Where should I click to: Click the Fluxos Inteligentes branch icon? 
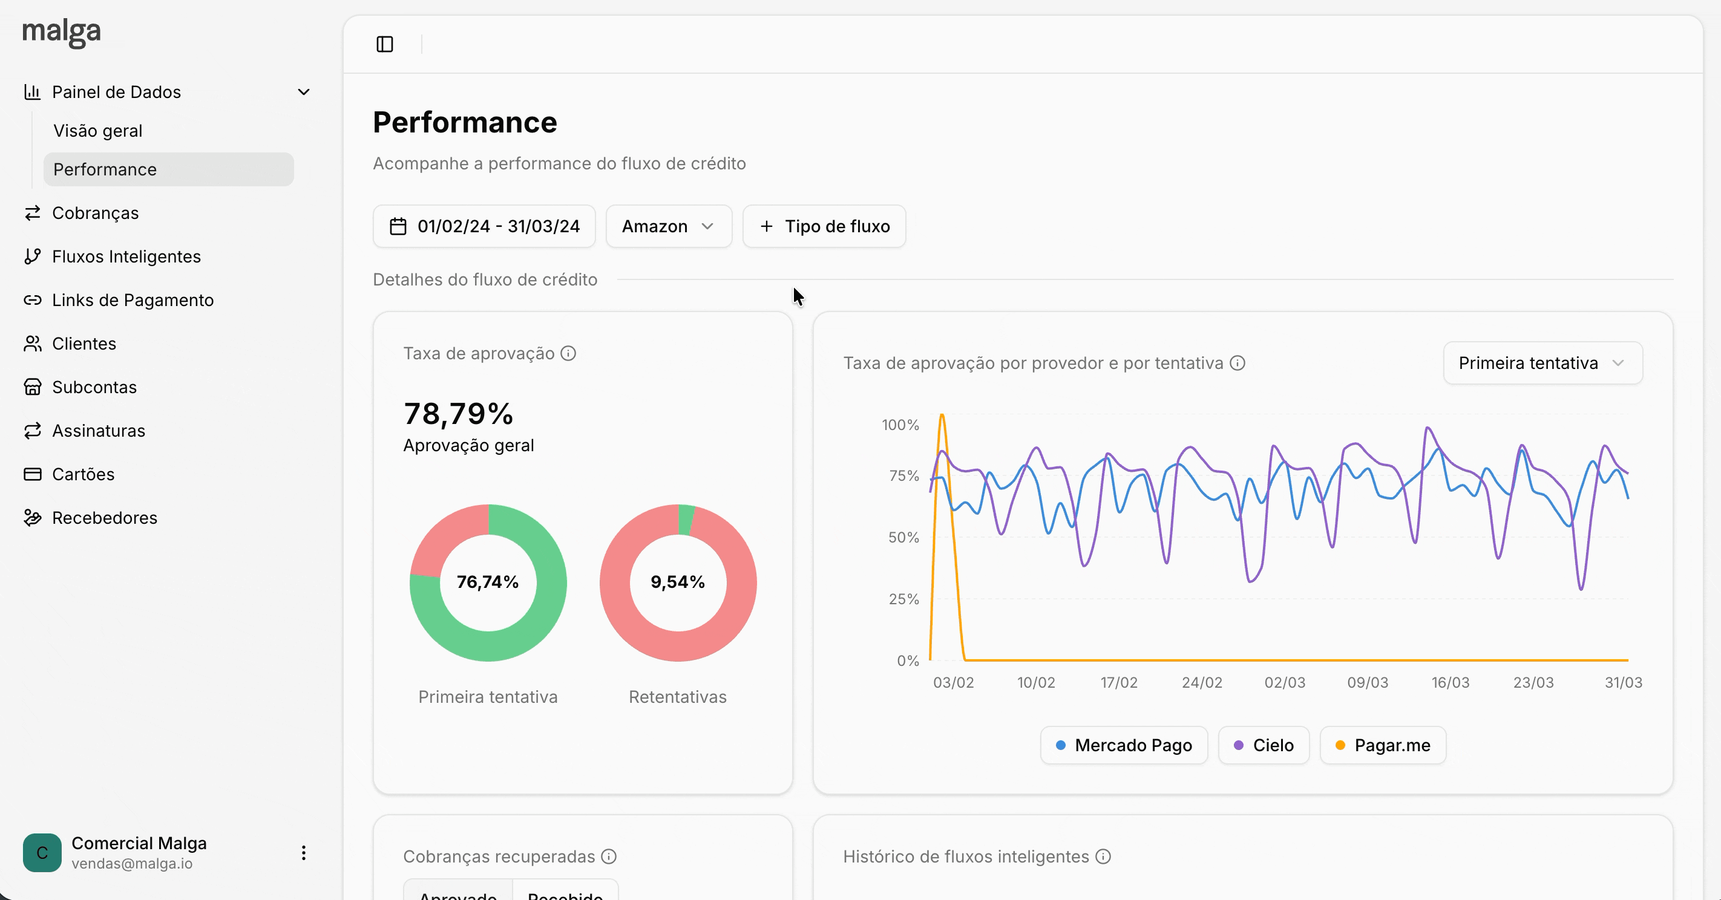click(x=32, y=256)
